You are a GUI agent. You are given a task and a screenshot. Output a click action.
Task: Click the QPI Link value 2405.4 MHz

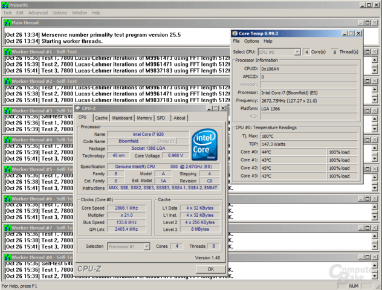click(x=126, y=230)
